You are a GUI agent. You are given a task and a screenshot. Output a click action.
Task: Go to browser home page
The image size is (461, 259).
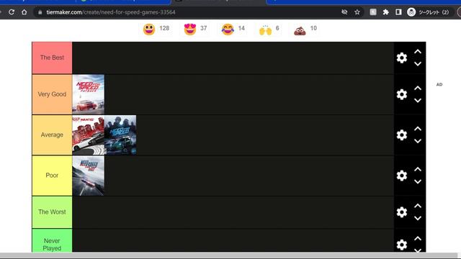pos(24,12)
